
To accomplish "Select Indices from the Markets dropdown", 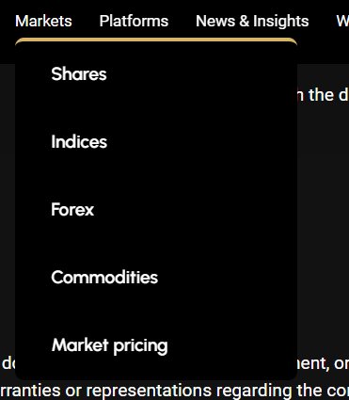I will pyautogui.click(x=79, y=141).
